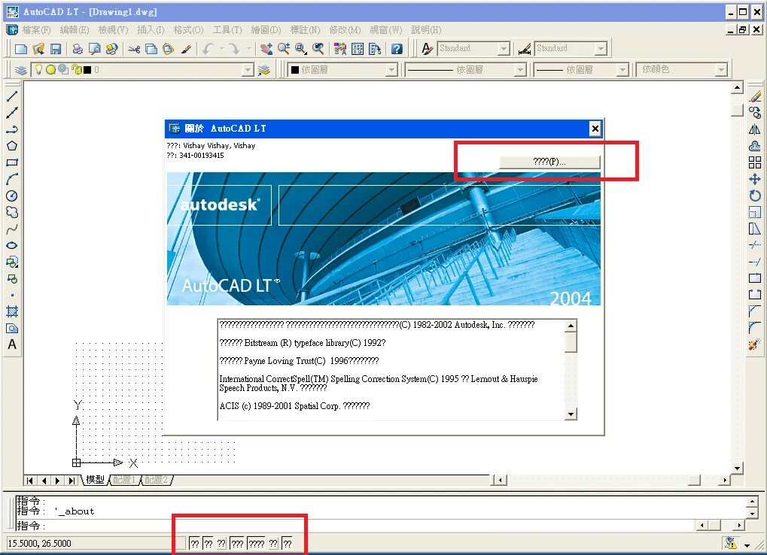Click the Scale tool
Viewport: 767px width, 555px height.
click(x=755, y=213)
